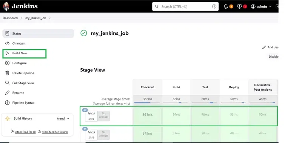Select Status in the sidebar
Viewport: 302px width, 143px height.
38,34
